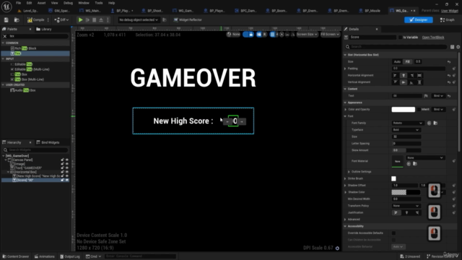This screenshot has height=260, width=462.
Task: Click the Font Family browse folder icon
Action: 435,123
